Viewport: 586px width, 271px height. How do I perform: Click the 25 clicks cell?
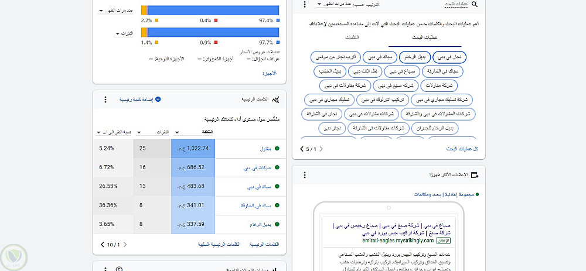[x=152, y=149]
